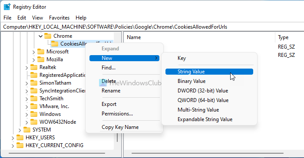Select the Windows key label in tree
This screenshot has height=158, width=304.
click(50, 114)
